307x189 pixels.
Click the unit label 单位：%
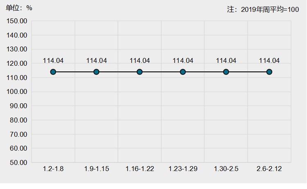pyautogui.click(x=19, y=8)
